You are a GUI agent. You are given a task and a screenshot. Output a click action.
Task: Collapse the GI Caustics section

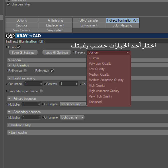click(9, 65)
